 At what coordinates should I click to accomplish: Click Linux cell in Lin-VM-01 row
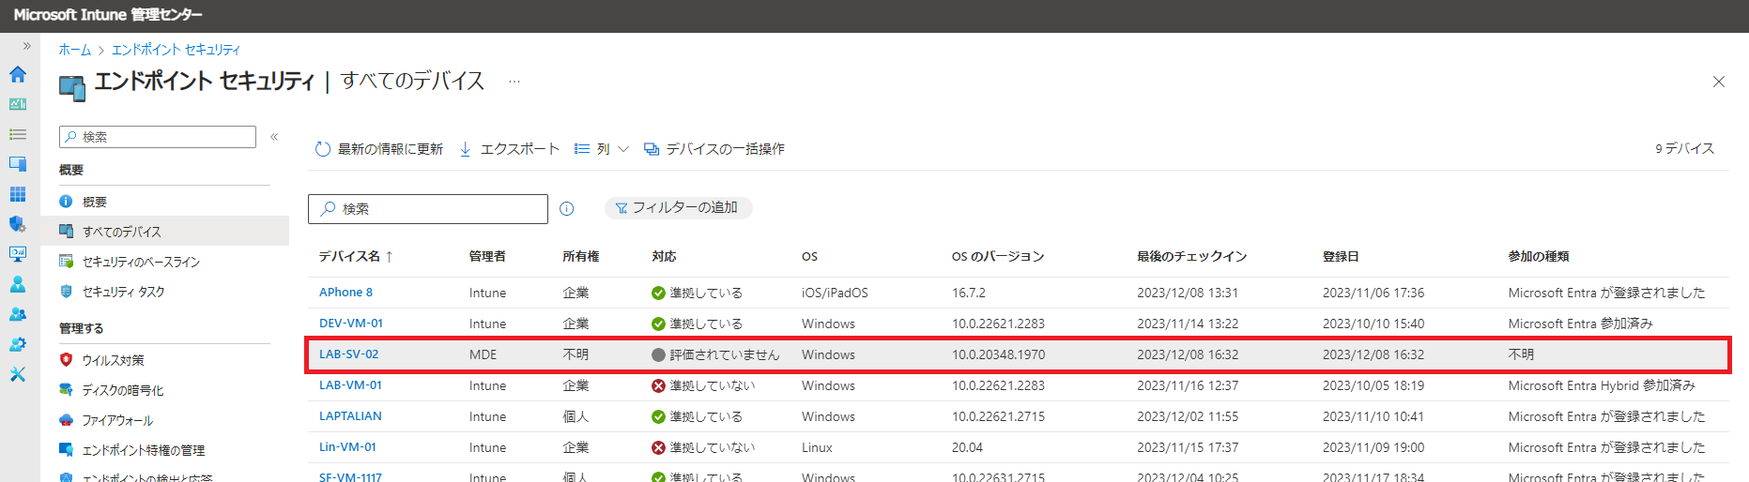click(x=817, y=447)
